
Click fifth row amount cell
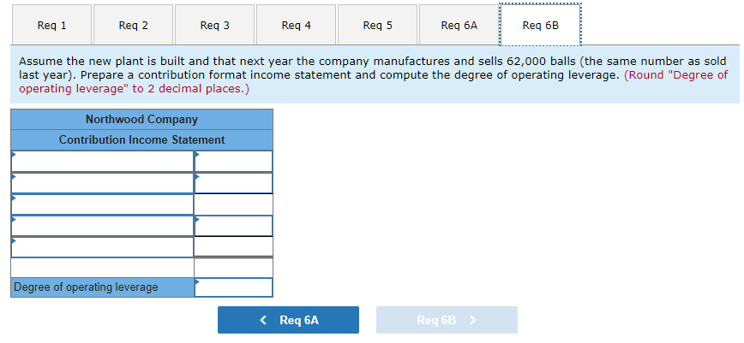click(x=233, y=247)
